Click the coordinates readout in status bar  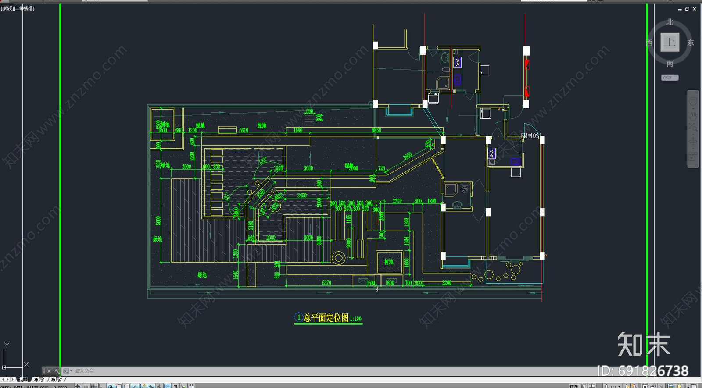coord(34,386)
